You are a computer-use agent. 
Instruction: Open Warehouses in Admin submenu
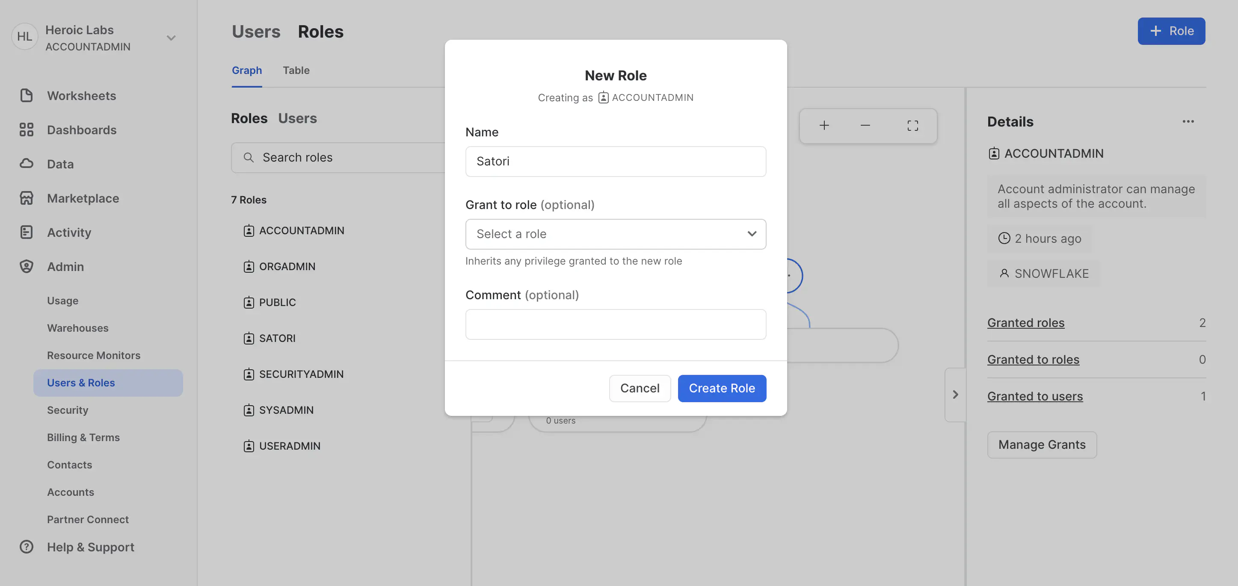point(78,328)
